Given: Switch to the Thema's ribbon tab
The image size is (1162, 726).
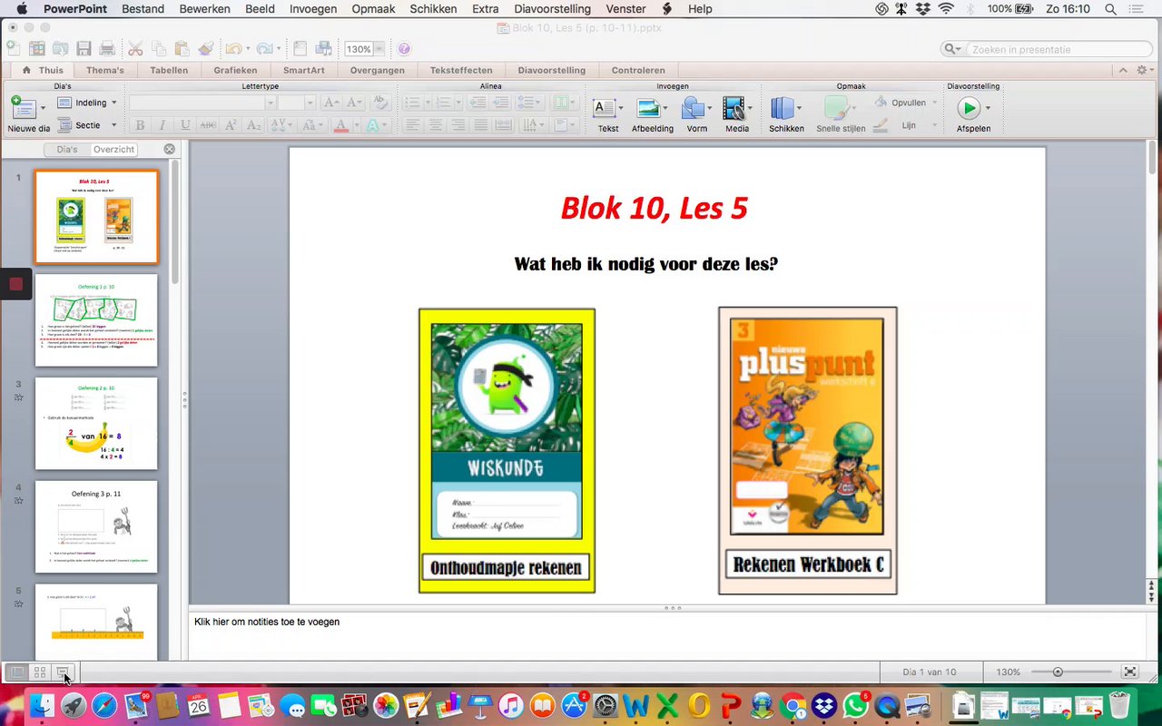Looking at the screenshot, I should tap(105, 70).
